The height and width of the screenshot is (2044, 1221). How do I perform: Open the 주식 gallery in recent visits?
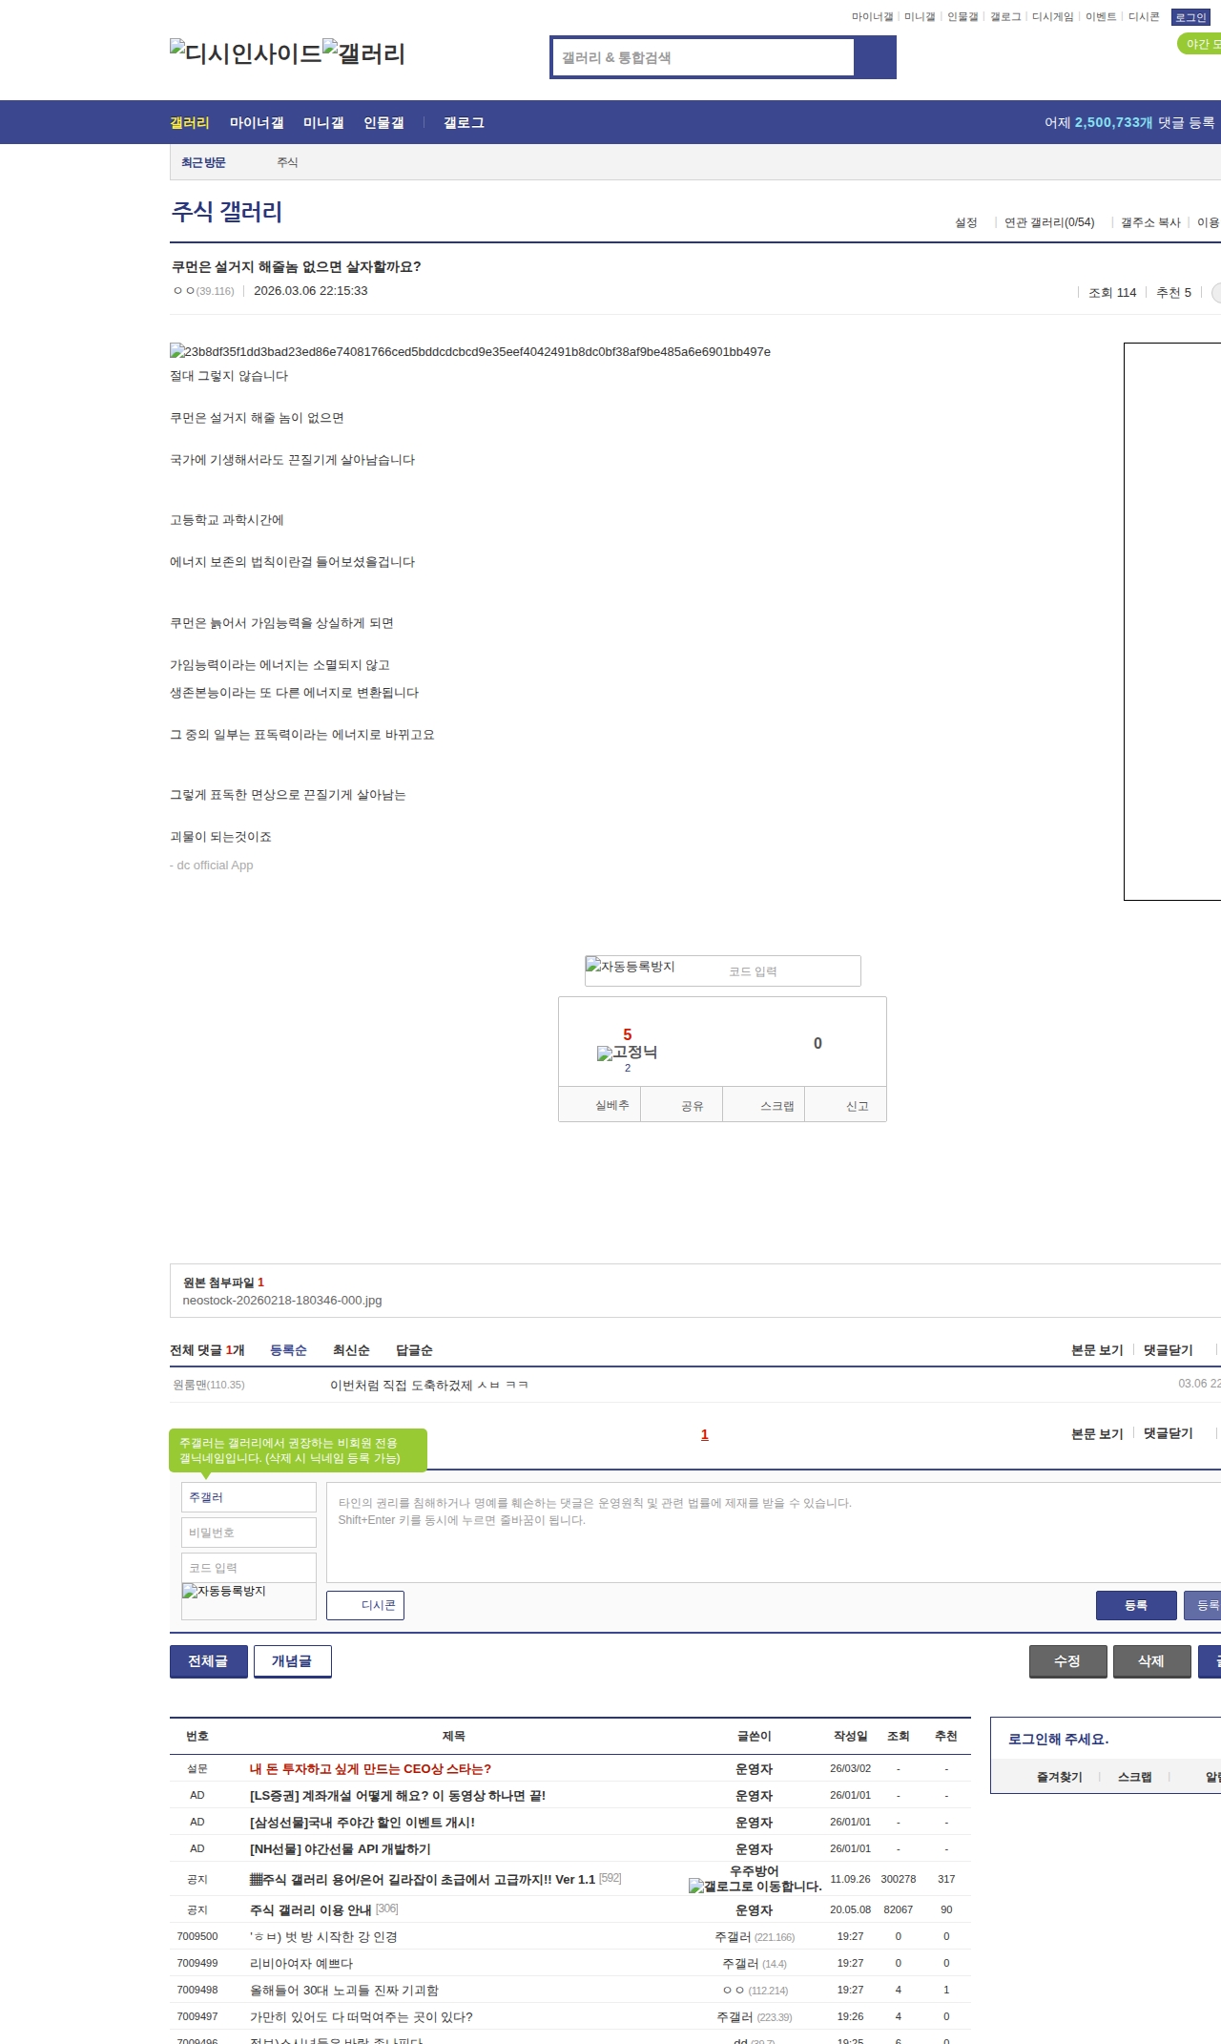click(x=287, y=162)
